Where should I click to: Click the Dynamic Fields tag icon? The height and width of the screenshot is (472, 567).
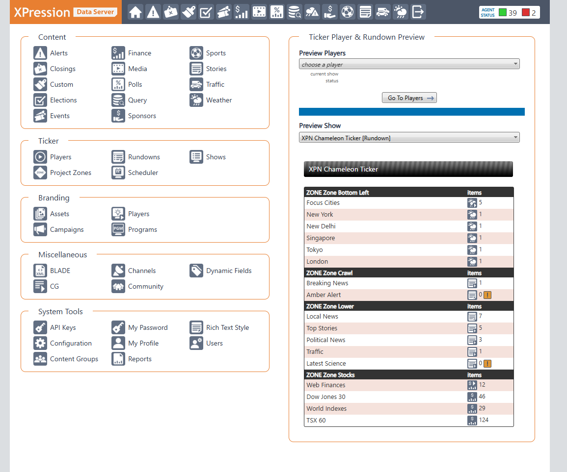[196, 271]
